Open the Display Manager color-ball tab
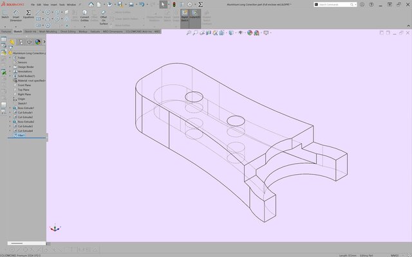412x257 pixels. pos(37,42)
